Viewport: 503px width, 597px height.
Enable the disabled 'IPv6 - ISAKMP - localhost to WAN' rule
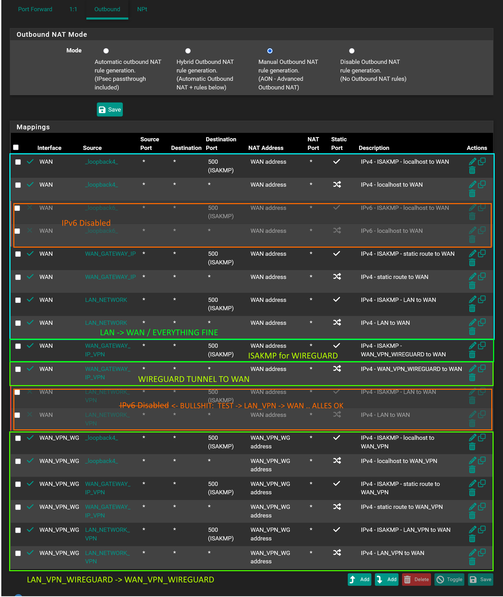[x=30, y=208]
